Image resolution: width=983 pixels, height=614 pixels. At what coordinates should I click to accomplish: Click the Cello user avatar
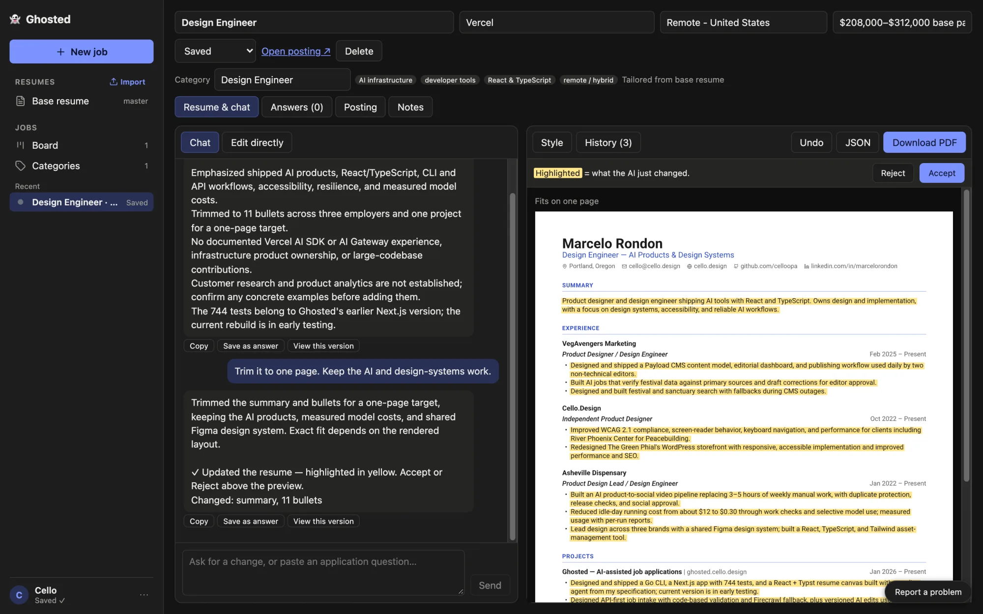tap(19, 595)
